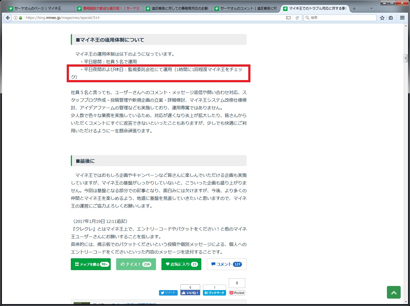
Task: Share the article via ツイート button
Action: (168, 293)
